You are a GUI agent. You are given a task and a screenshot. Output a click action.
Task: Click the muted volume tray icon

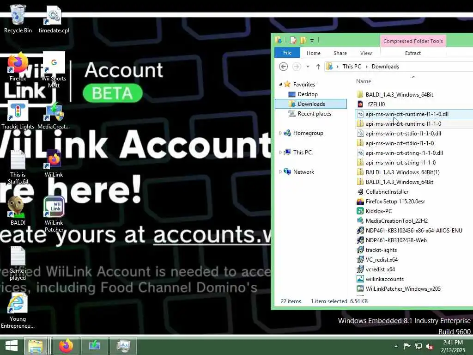pos(430,346)
